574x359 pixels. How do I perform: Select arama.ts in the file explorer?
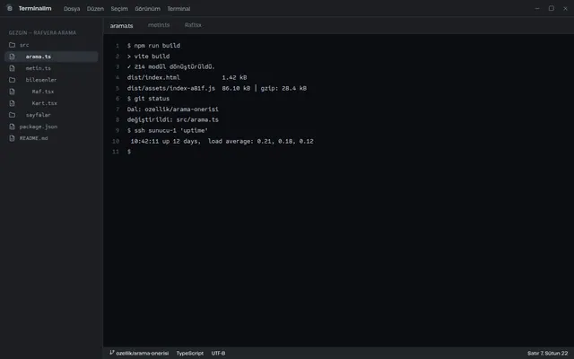(x=51, y=57)
